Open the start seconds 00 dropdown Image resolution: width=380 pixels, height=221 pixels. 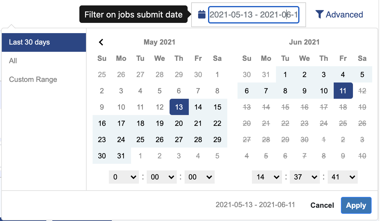[x=199, y=177]
